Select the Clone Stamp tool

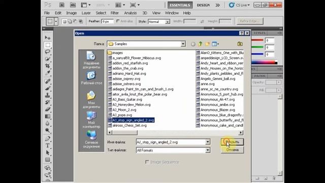[48, 95]
